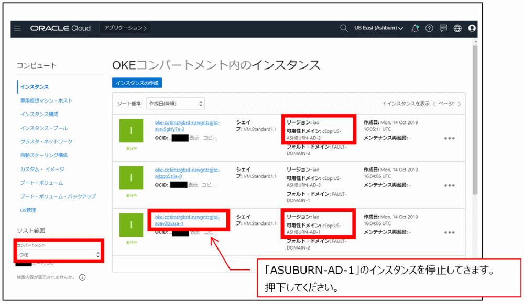The image size is (524, 304).
Task: Click the globe language icon
Action: click(457, 28)
